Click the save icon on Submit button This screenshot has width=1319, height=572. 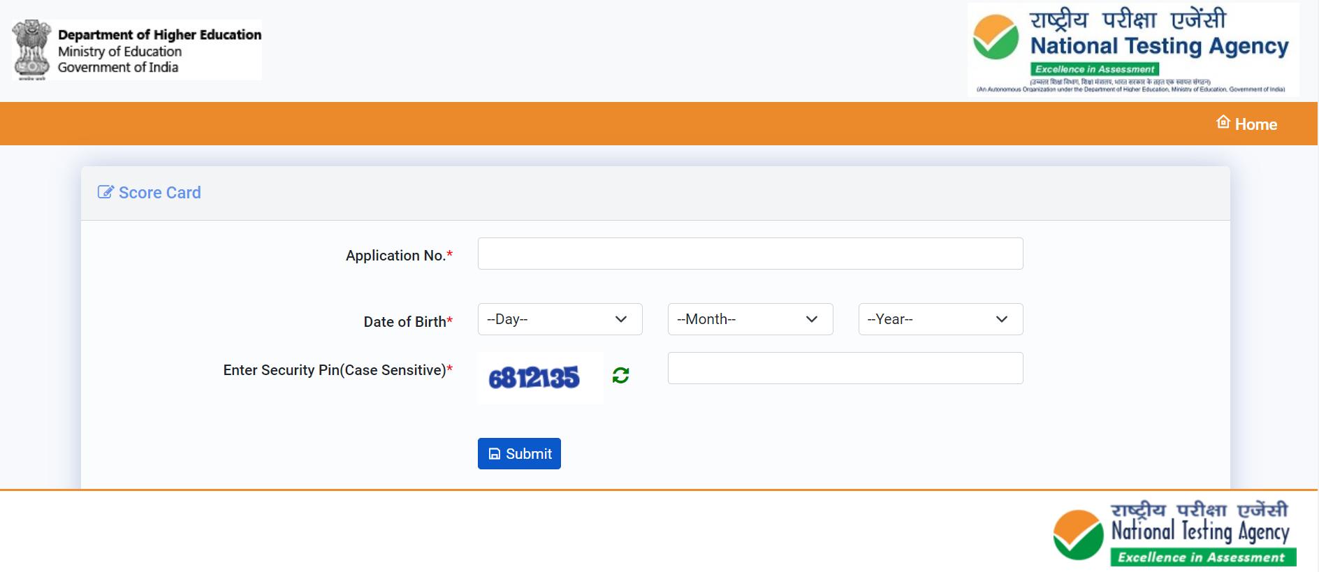pyautogui.click(x=495, y=454)
